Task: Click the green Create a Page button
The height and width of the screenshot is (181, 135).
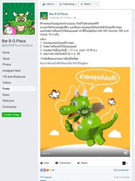Action: pyautogui.click(x=12, y=115)
